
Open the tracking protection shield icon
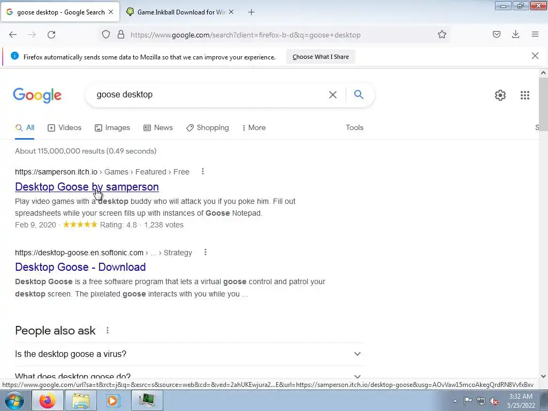(x=106, y=35)
